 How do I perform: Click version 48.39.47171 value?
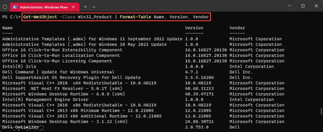pyautogui.click(x=199, y=94)
